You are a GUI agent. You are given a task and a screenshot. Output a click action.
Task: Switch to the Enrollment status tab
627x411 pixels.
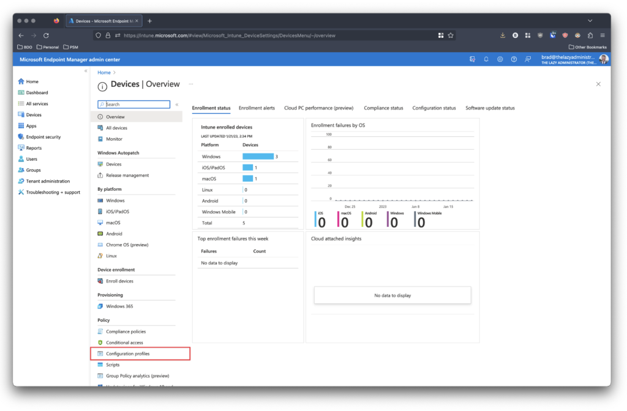211,108
